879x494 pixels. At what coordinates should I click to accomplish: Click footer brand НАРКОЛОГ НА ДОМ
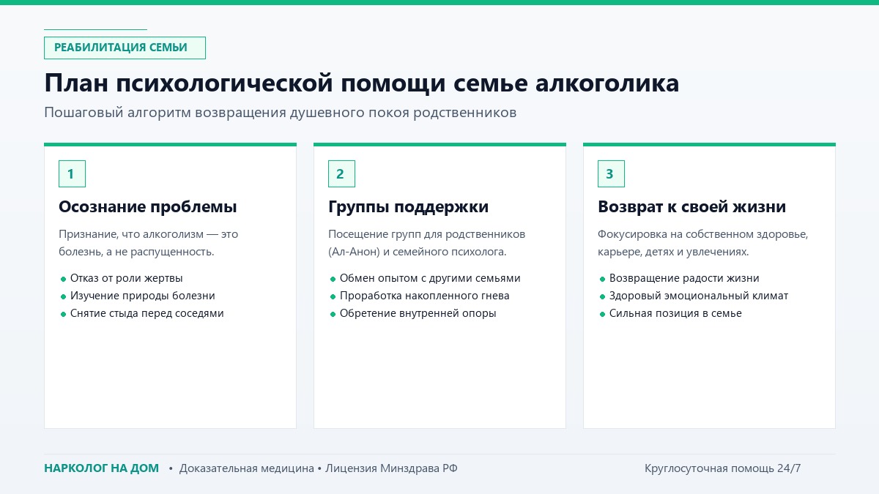101,468
